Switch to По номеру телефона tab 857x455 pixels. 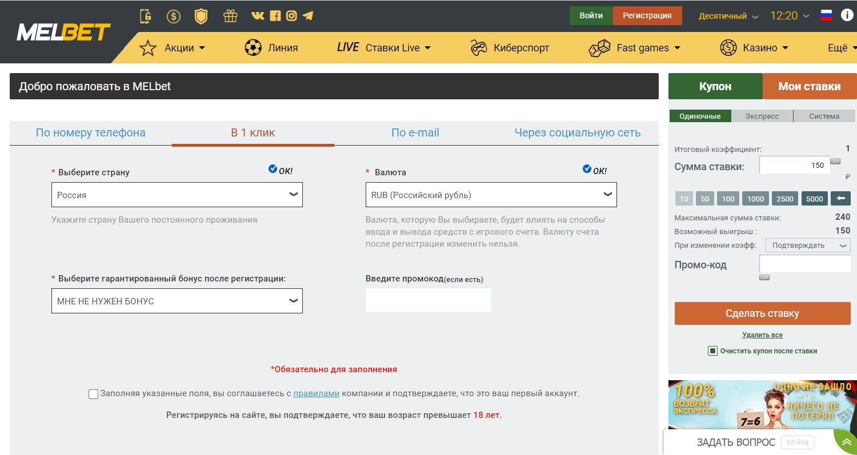(91, 132)
